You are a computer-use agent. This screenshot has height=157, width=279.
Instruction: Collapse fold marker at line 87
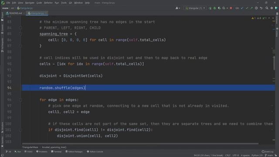(20, 46)
